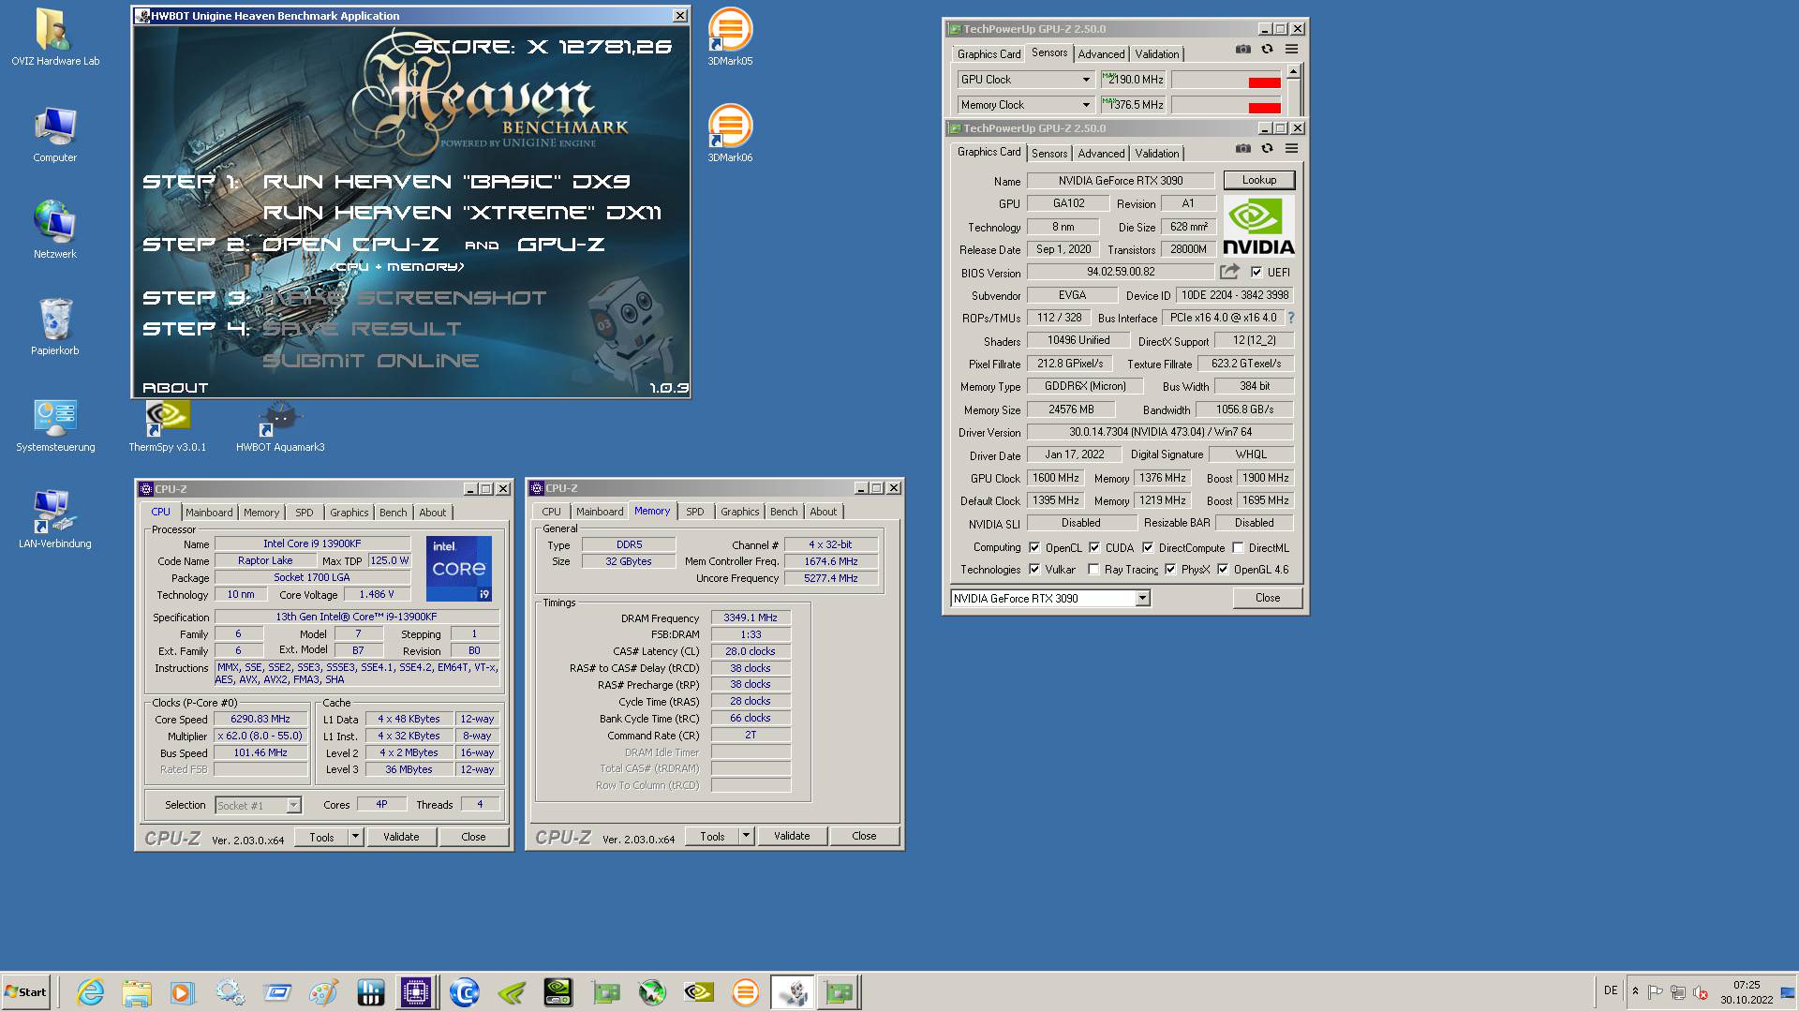
Task: Click the BIOS share/export arrow icon
Action: pos(1229,272)
